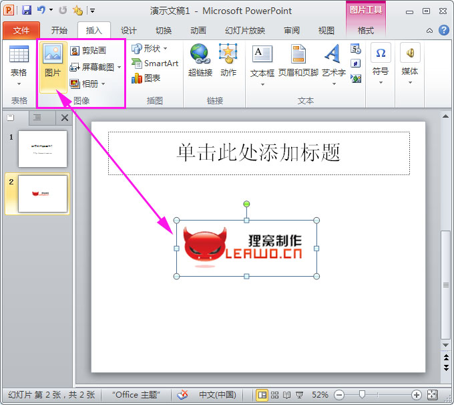Open the 形状 (Shapes) gallery

tap(150, 48)
